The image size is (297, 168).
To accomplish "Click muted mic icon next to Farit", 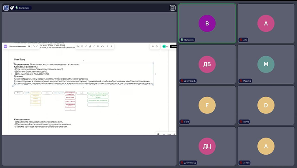I will click(182, 122).
